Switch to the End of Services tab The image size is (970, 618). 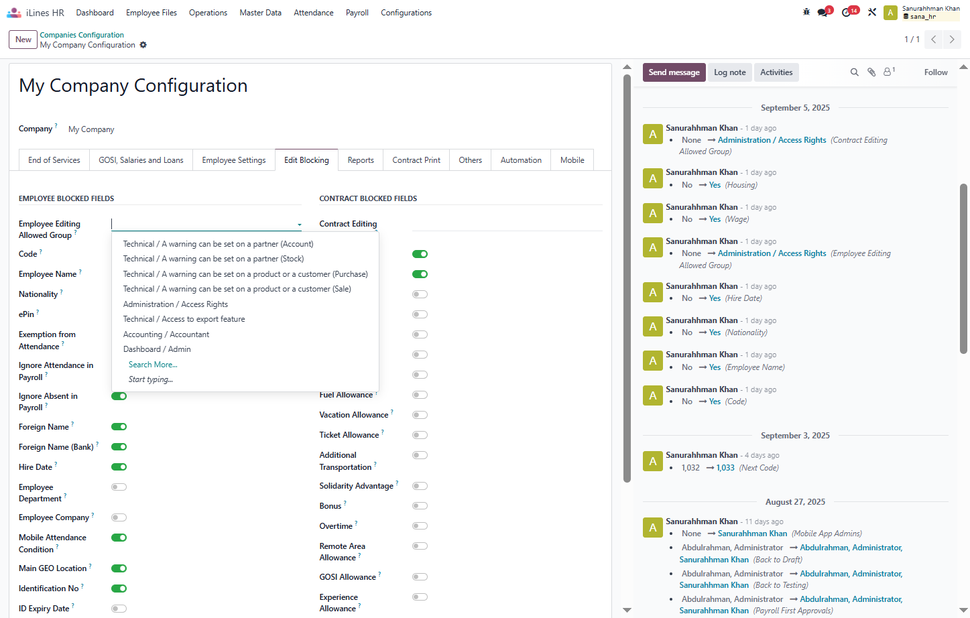54,160
